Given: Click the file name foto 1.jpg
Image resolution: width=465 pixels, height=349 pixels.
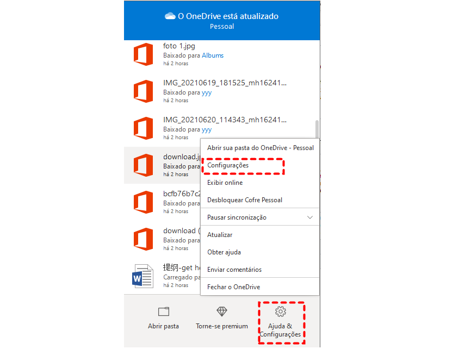Looking at the screenshot, I should (179, 46).
